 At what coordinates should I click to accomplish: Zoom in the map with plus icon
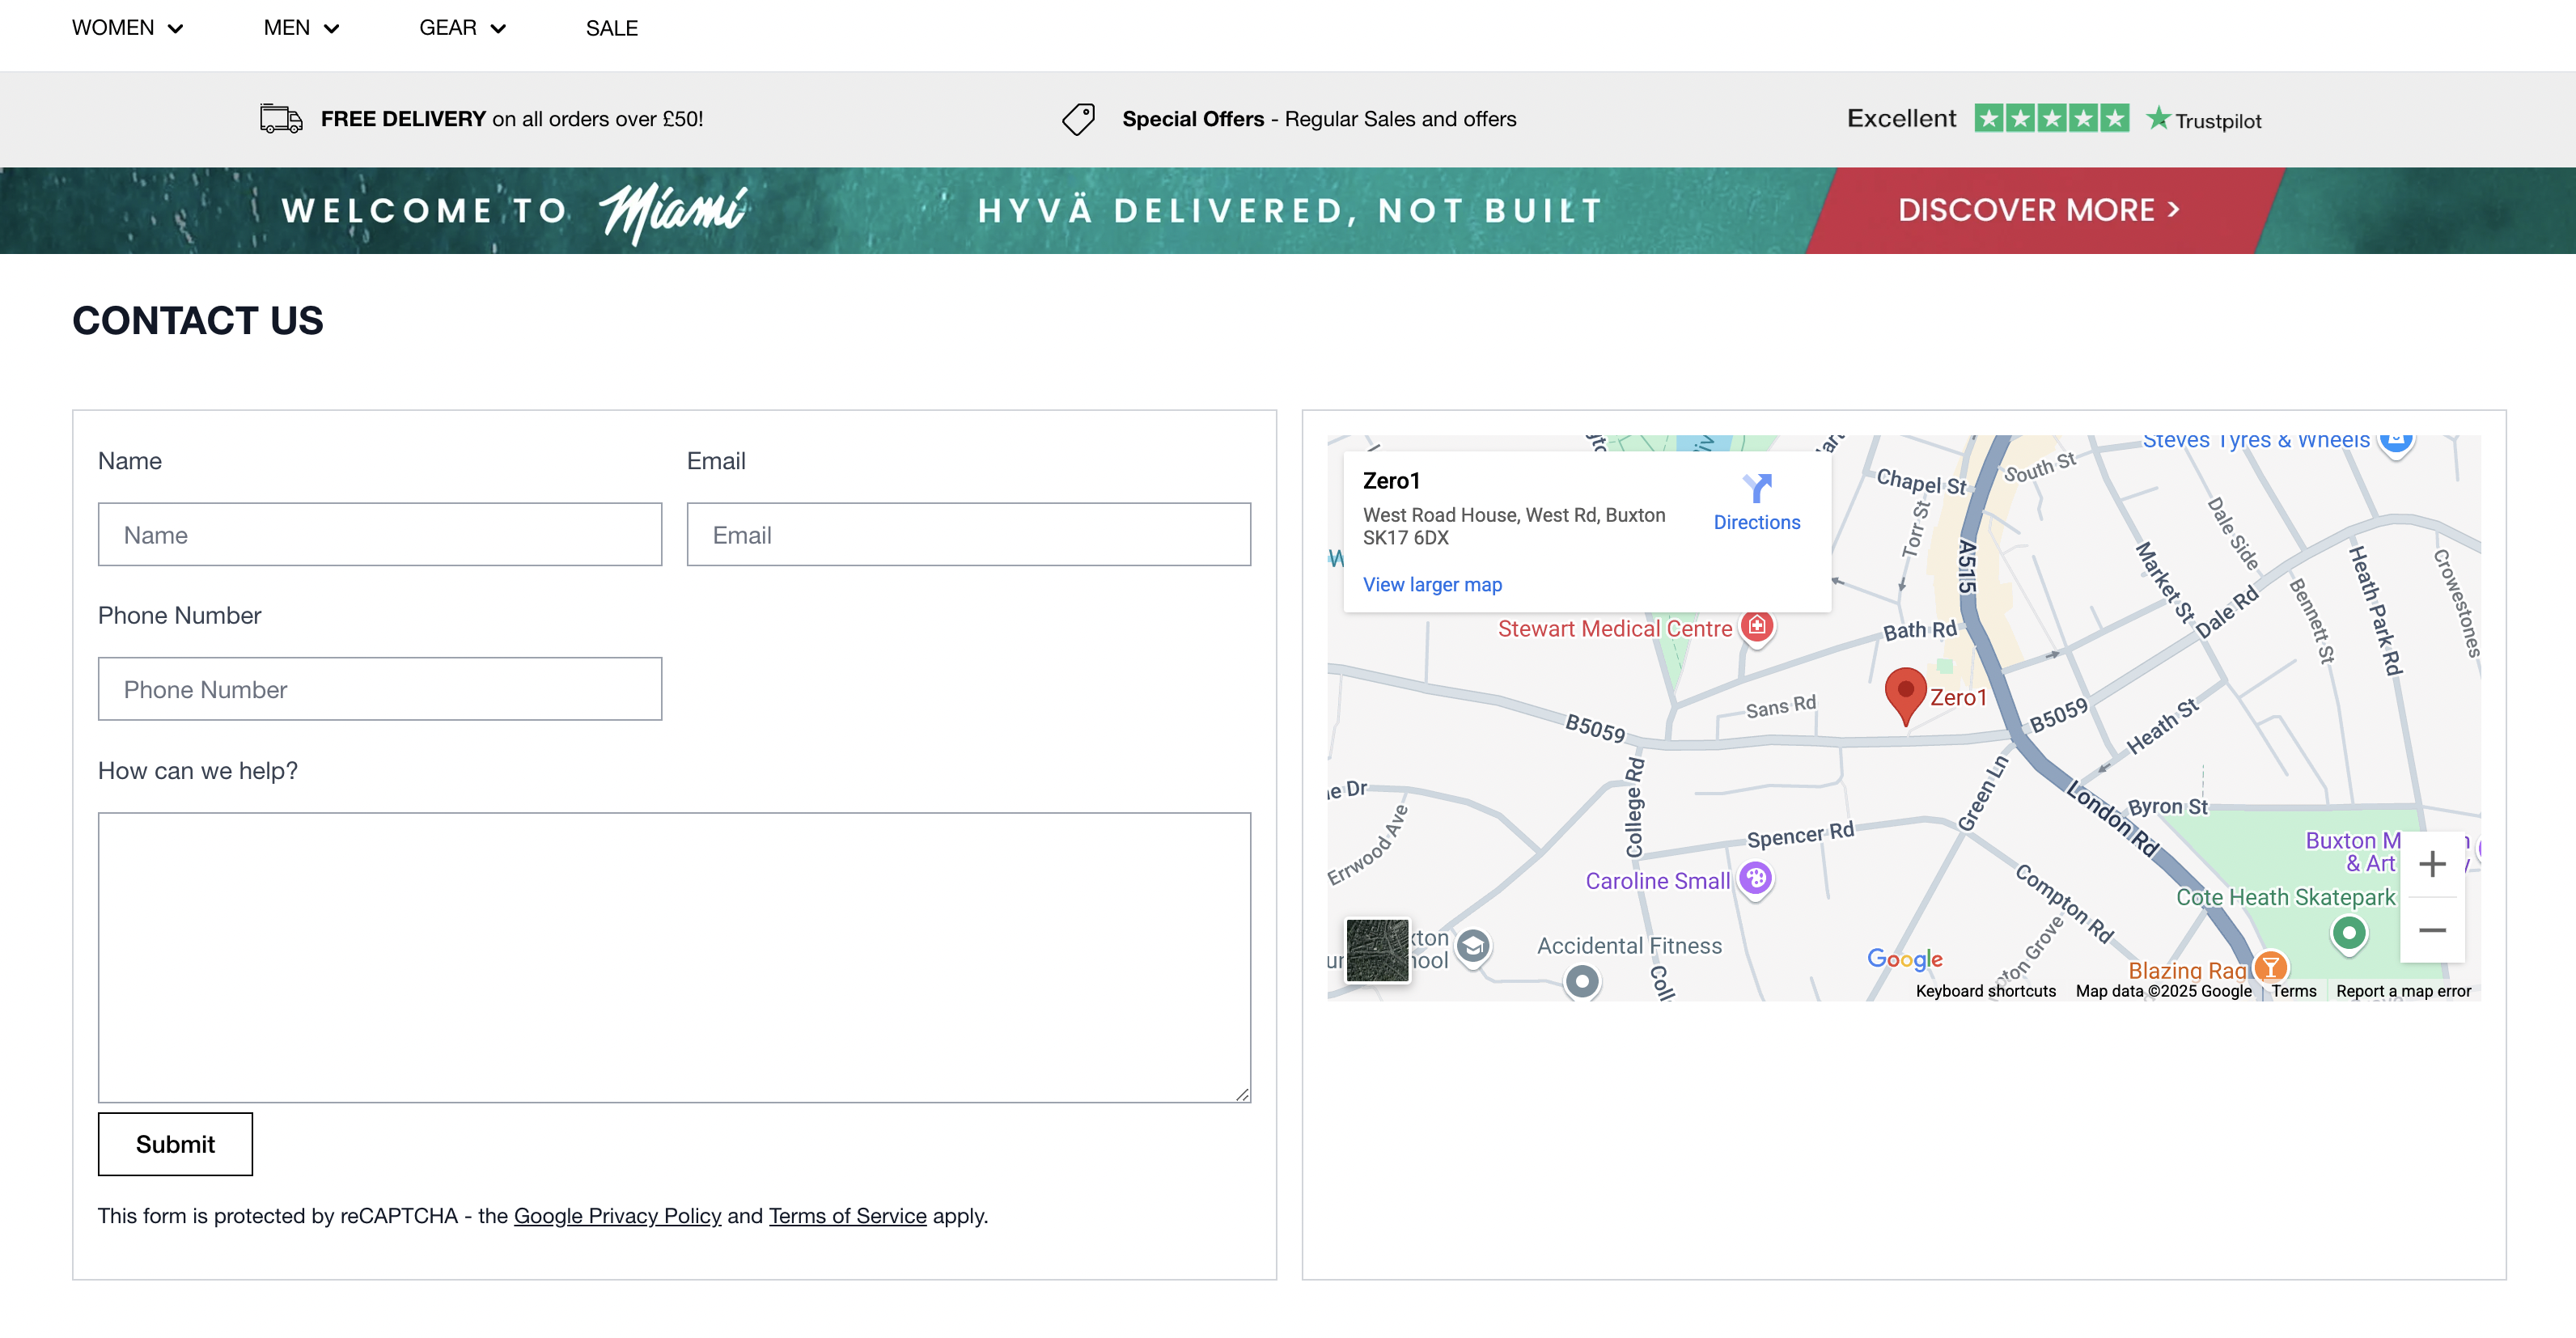(x=2431, y=864)
